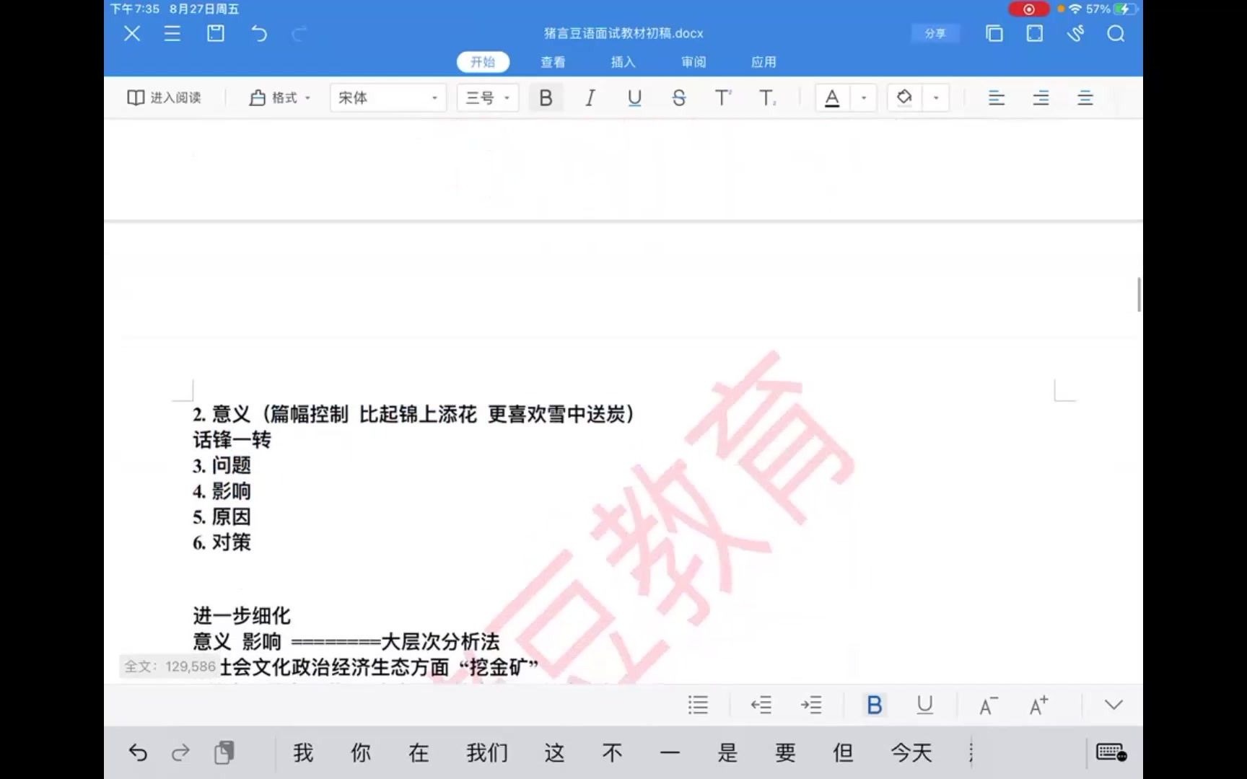
Task: Tap the paste clipboard icon on the keyboard bar
Action: point(224,753)
